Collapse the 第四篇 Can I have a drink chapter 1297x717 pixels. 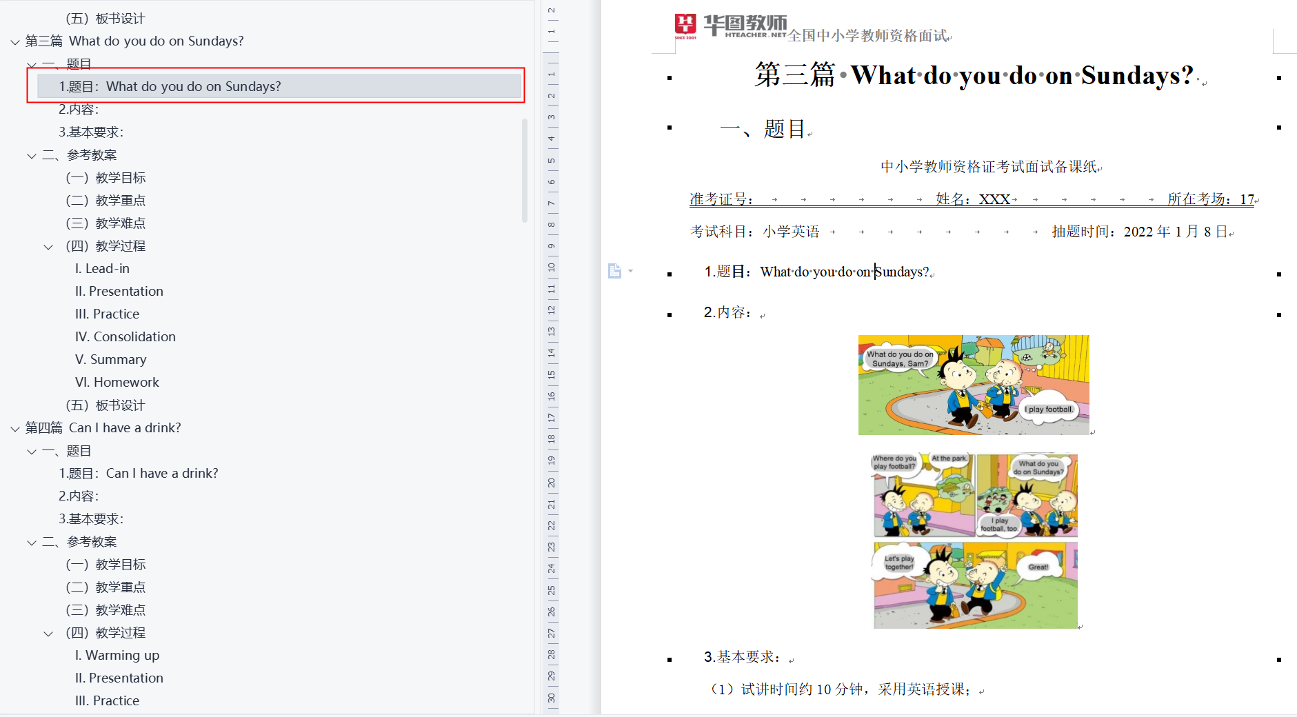(15, 429)
